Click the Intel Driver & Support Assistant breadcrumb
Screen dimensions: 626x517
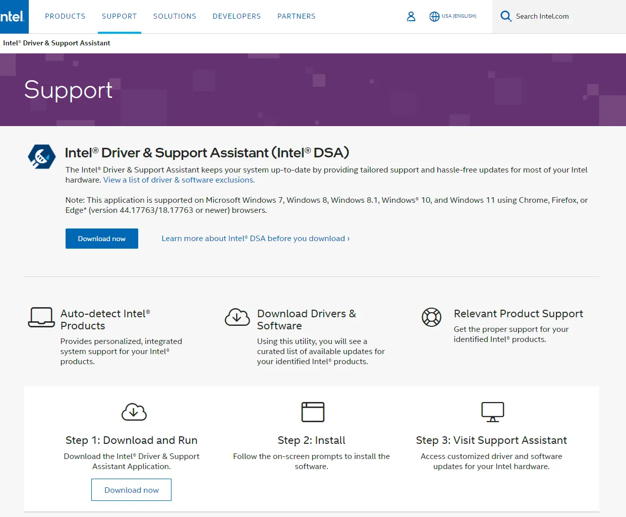coord(56,43)
